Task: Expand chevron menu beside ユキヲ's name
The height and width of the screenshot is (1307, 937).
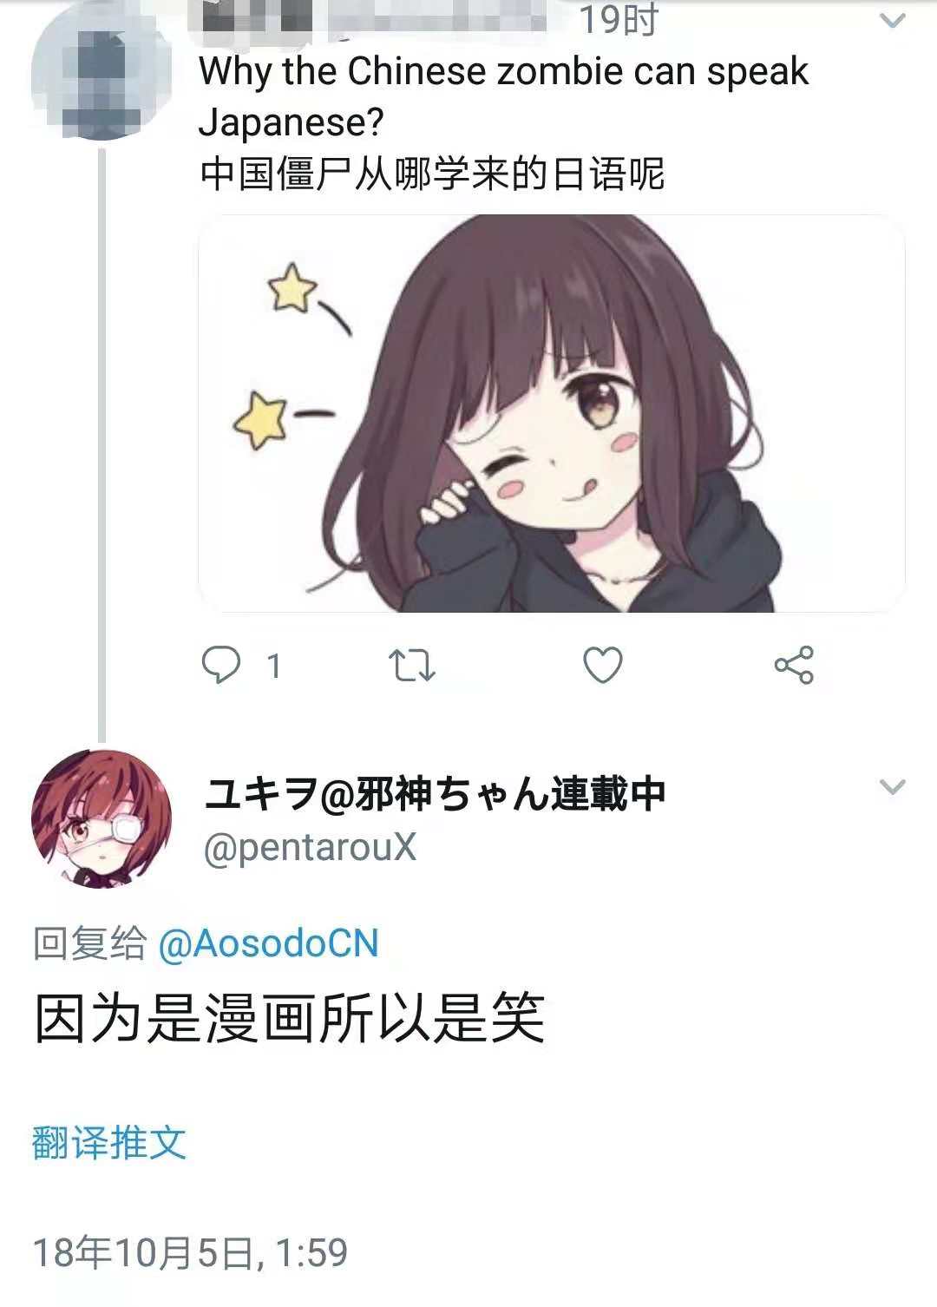Action: [x=893, y=787]
